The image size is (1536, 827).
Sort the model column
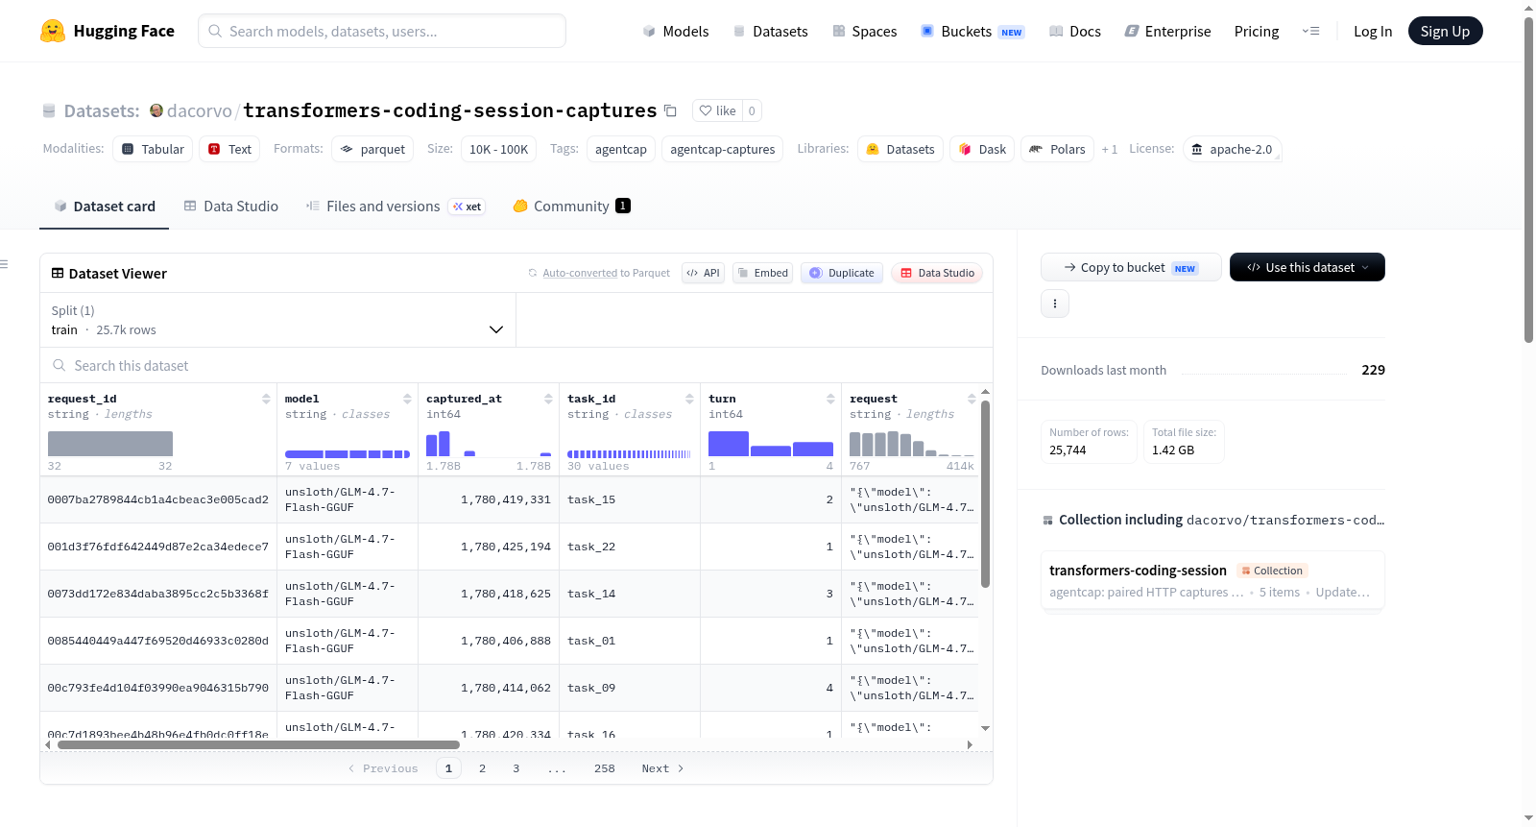tap(407, 399)
